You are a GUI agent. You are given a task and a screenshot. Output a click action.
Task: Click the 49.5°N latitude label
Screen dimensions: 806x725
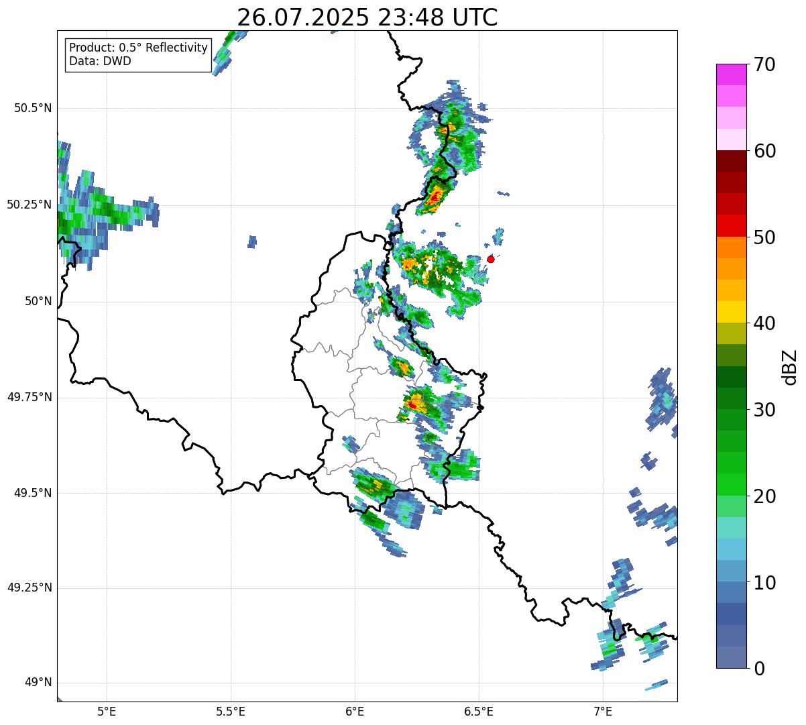33,493
